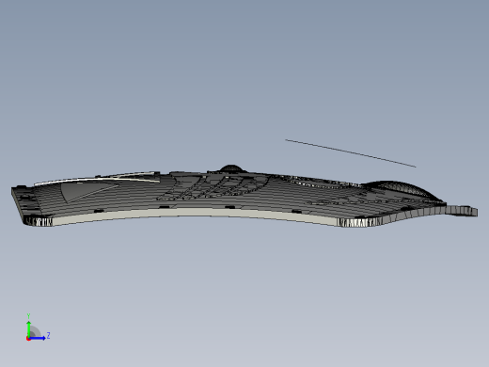Select the right end tab of the model
This screenshot has width=489, height=367.
coord(462,210)
